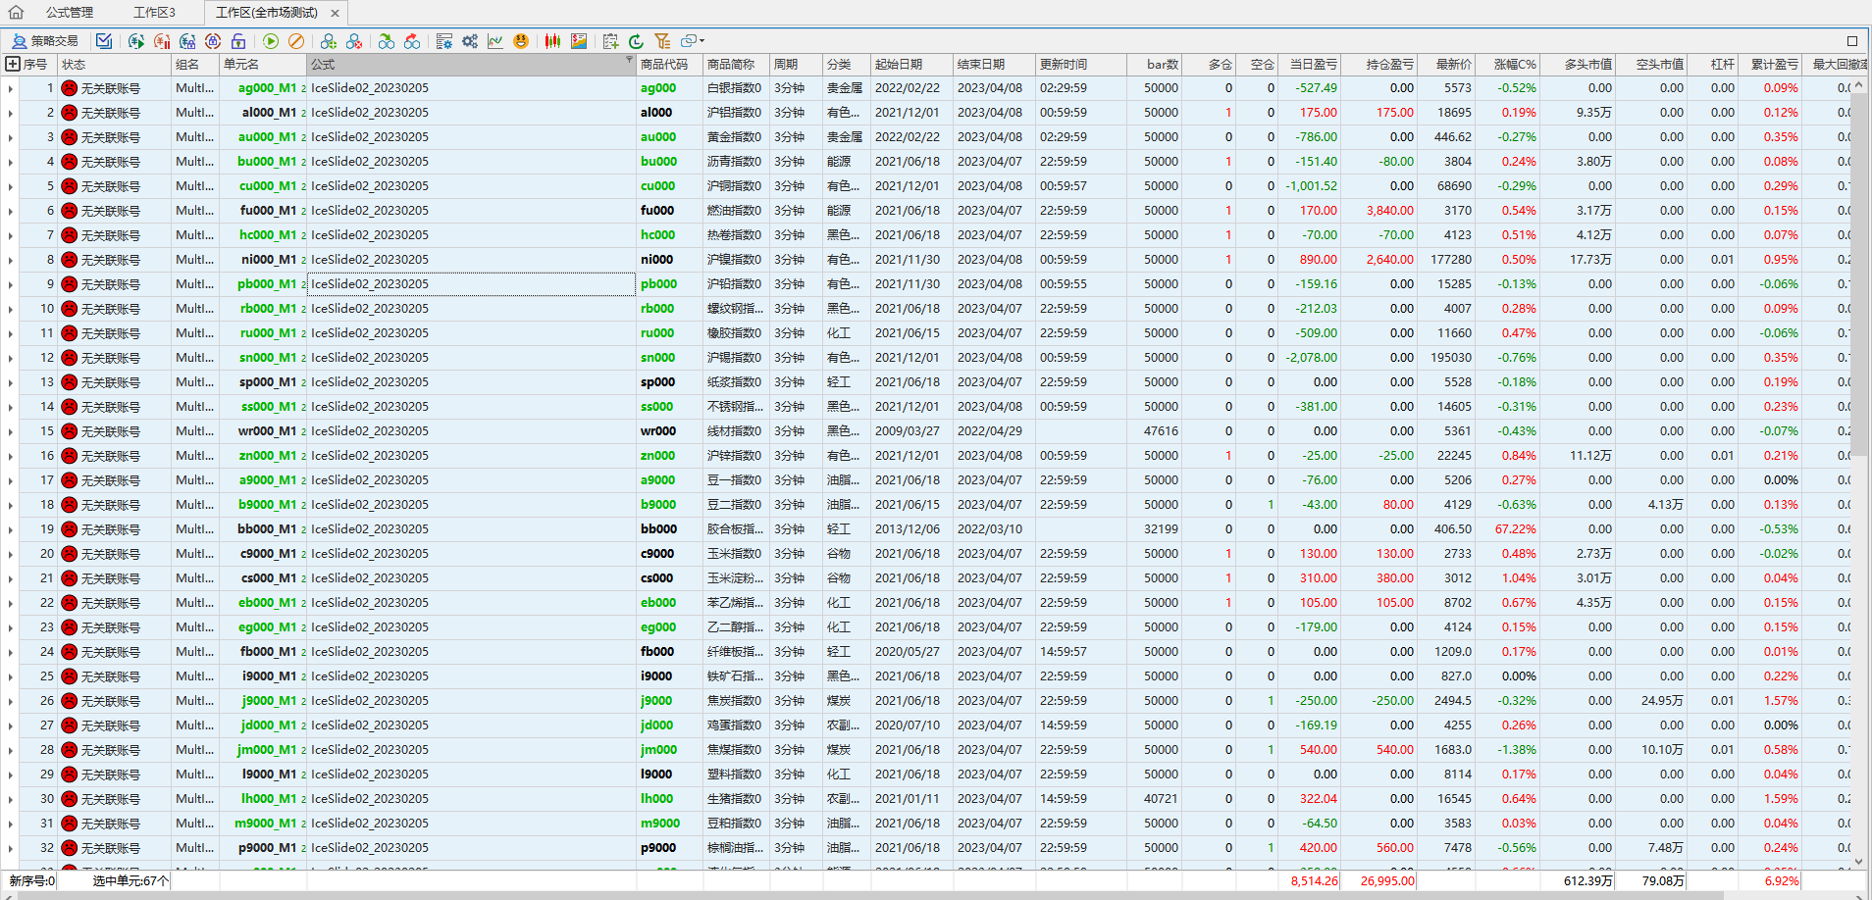1872x900 pixels.
Task: Open the 公式 column filter indicator
Action: tap(629, 61)
